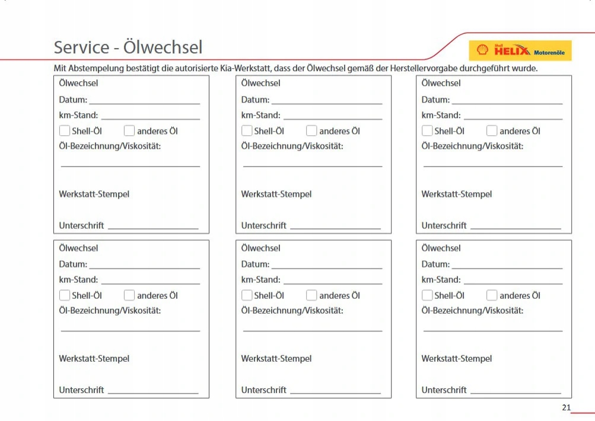
Task: Click 'Ölwechsel' title of bottom-left form
Action: (78, 248)
